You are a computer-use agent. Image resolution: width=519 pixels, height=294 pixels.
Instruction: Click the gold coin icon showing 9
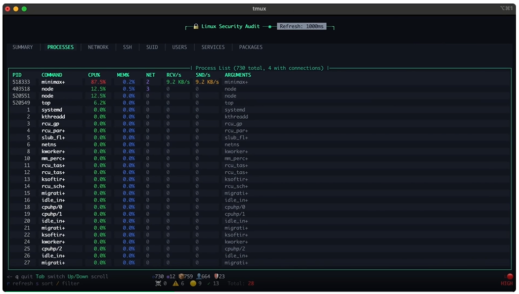point(193,283)
